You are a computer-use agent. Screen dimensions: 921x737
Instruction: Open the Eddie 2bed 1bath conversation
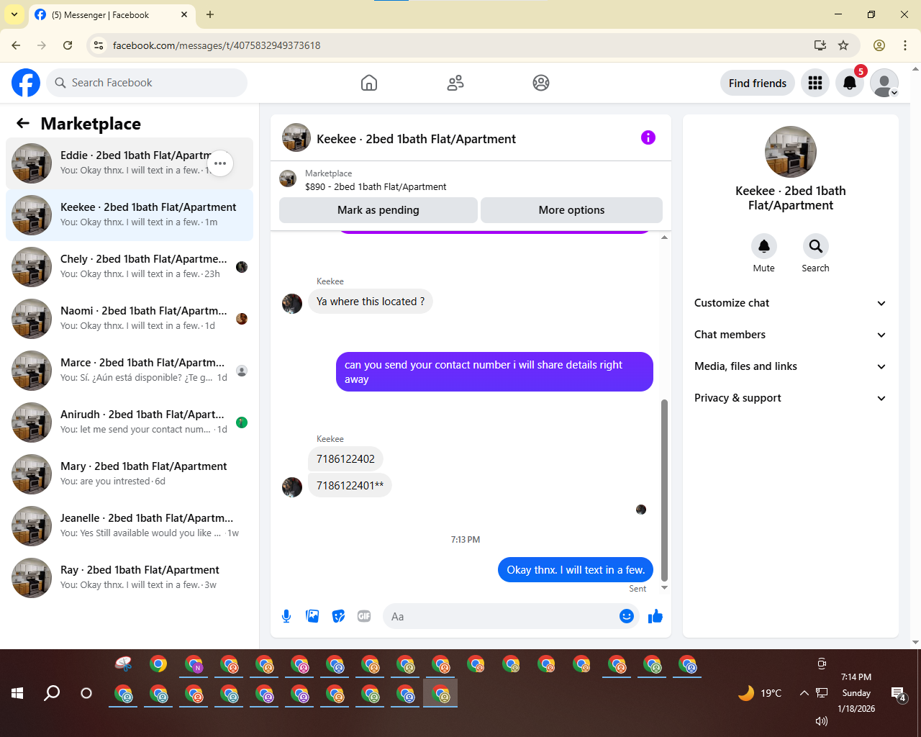[x=130, y=163]
